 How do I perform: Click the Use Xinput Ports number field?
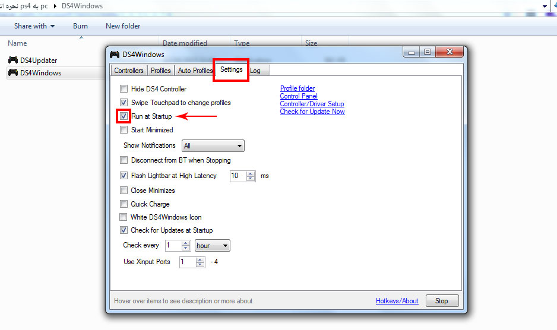(x=187, y=262)
